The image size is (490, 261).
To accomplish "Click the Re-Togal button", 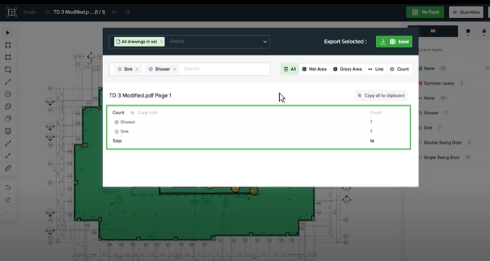I will click(425, 12).
